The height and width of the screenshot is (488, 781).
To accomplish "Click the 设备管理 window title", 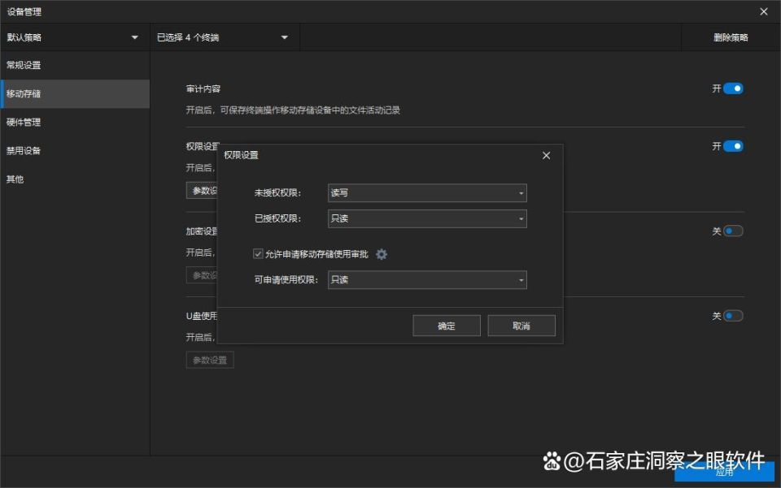I will coord(24,12).
